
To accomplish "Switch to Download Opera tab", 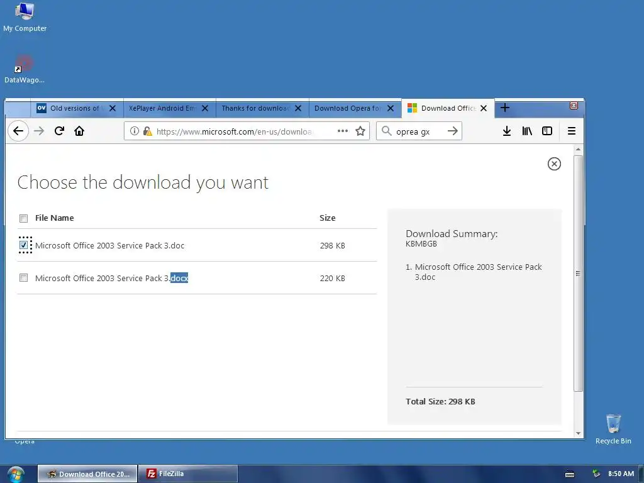I will 355,108.
